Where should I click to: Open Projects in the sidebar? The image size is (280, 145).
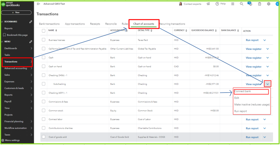pos(8,115)
